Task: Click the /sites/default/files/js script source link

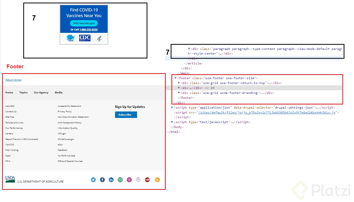Action: [x=267, y=113]
